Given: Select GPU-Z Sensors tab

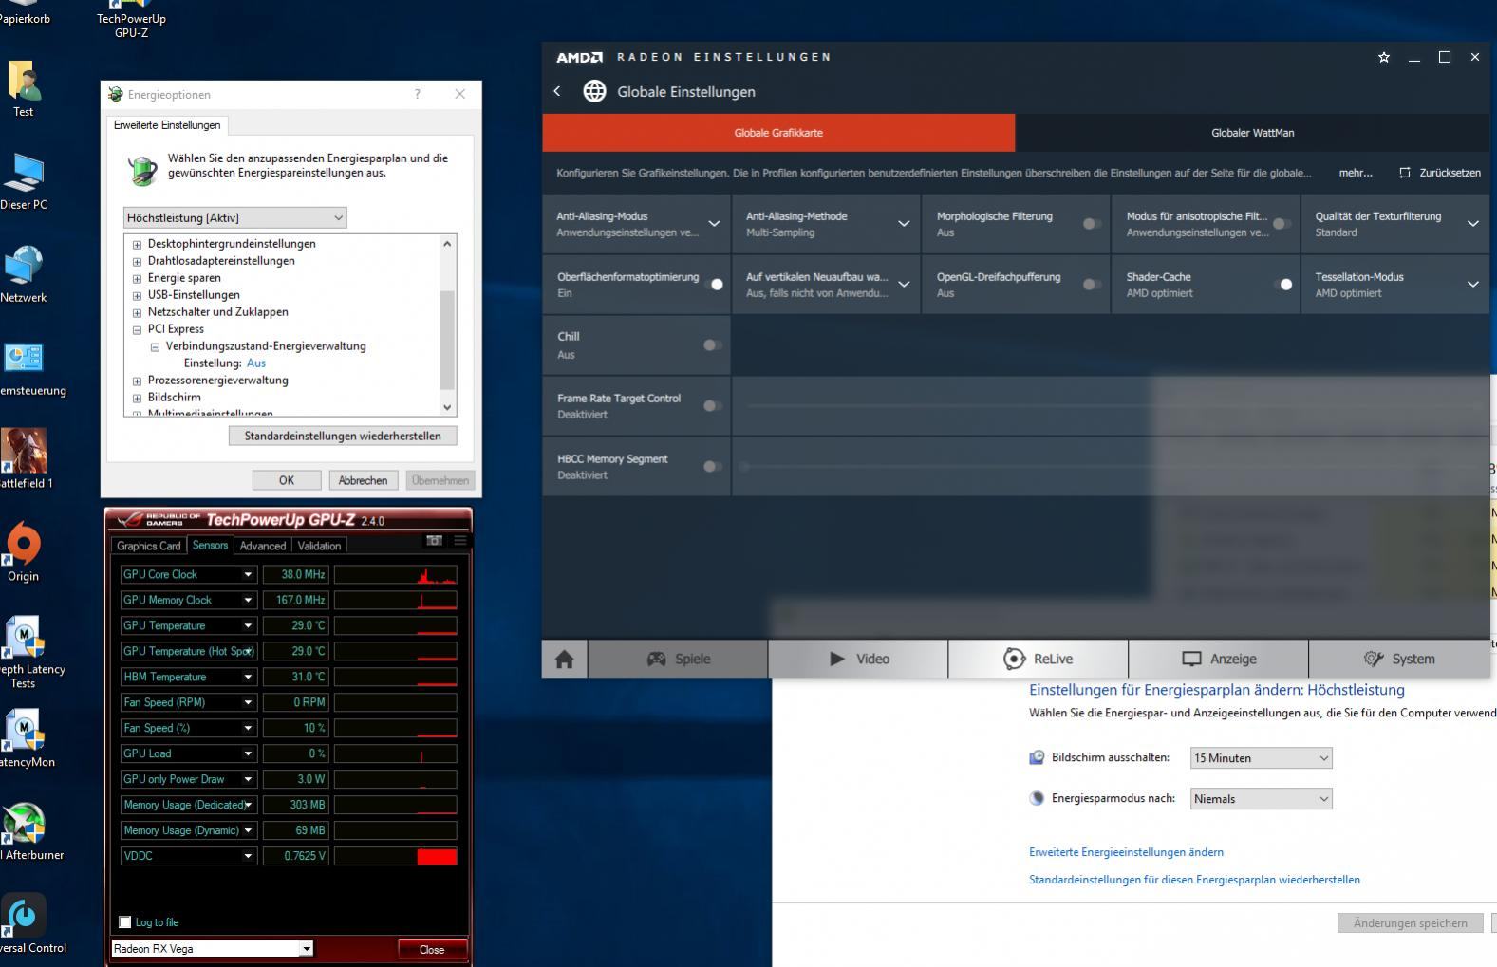Looking at the screenshot, I should click(210, 545).
